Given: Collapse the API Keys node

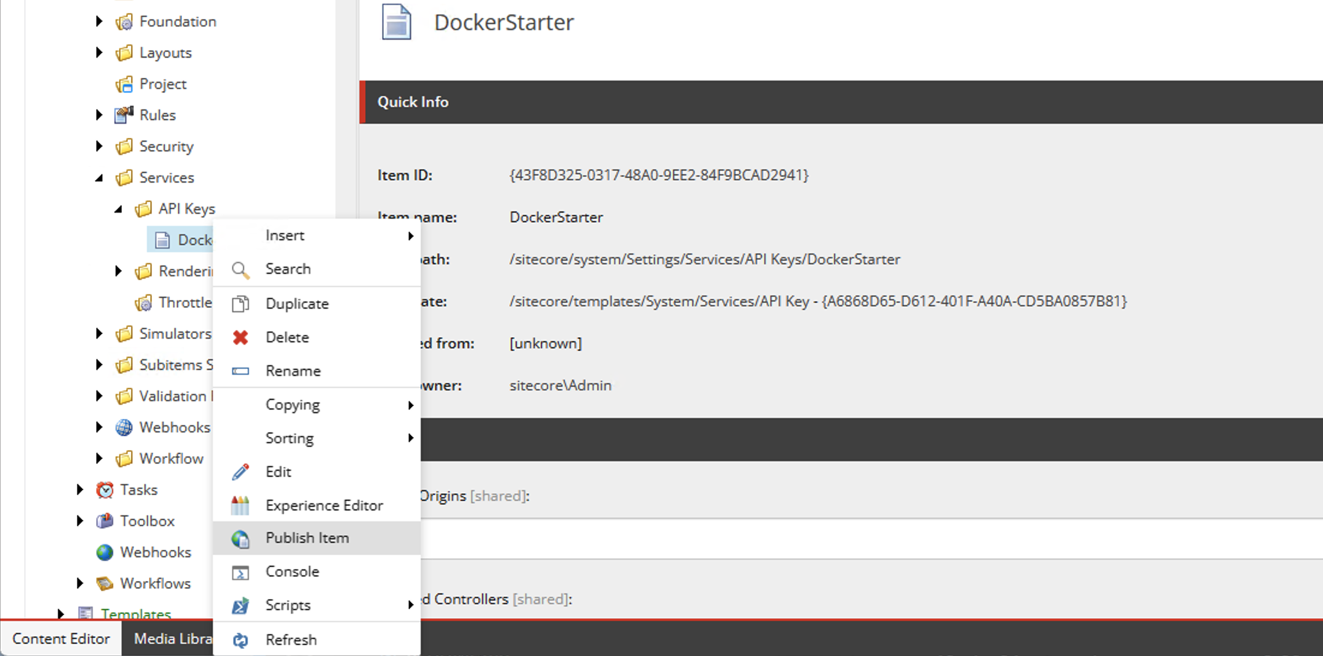Looking at the screenshot, I should (118, 209).
